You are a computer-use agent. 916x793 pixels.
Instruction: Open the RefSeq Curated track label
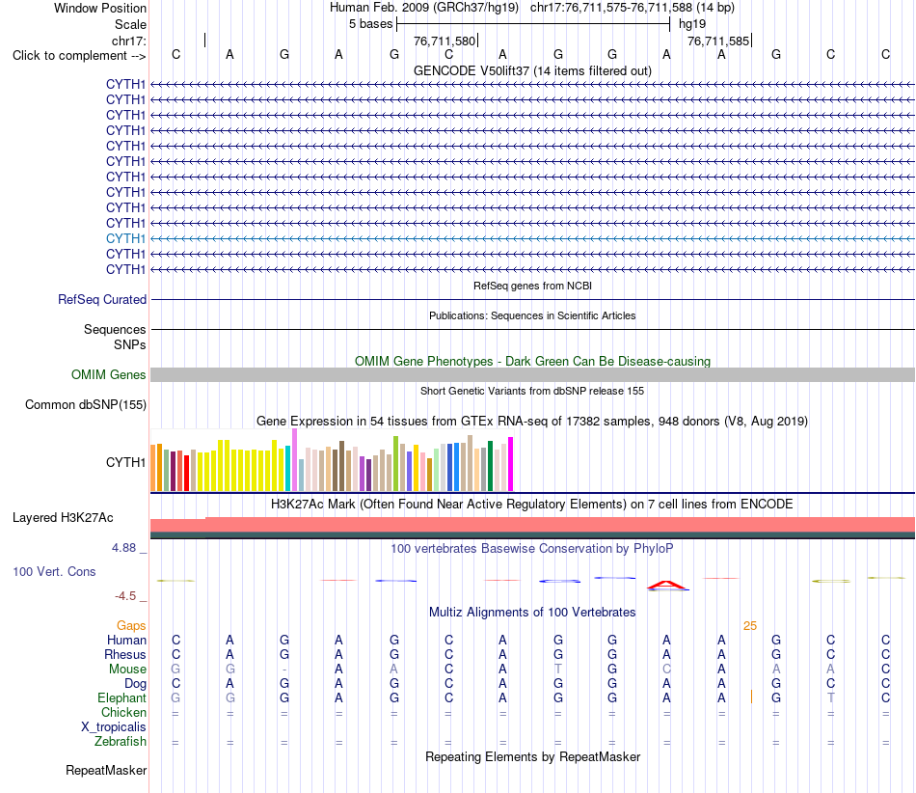tap(101, 299)
